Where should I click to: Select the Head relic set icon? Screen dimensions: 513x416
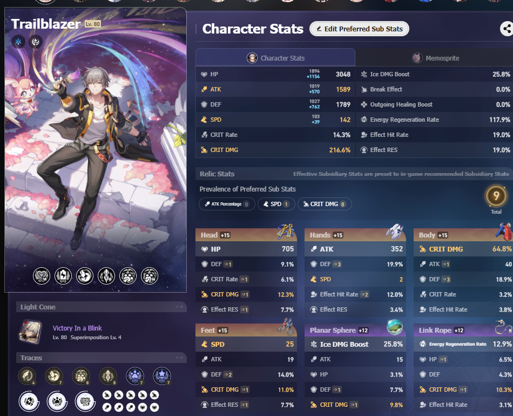click(286, 230)
